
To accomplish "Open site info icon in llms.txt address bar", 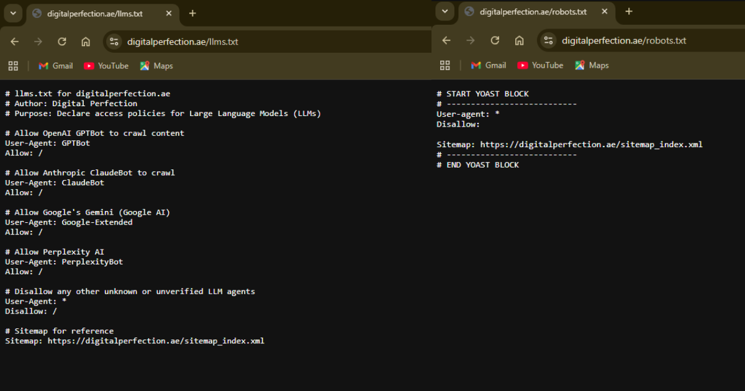I will (114, 42).
